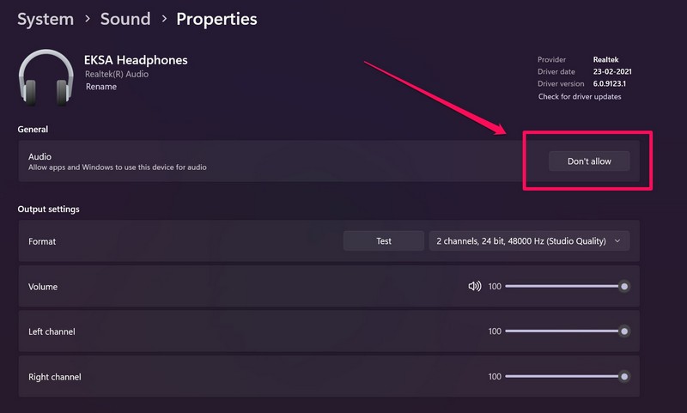Click the Volume slider handle
This screenshot has height=413, width=687.
tap(624, 286)
